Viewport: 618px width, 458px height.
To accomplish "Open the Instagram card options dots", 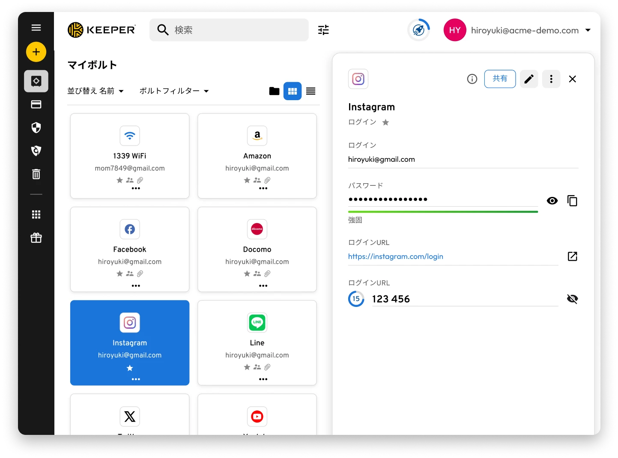I will click(136, 379).
